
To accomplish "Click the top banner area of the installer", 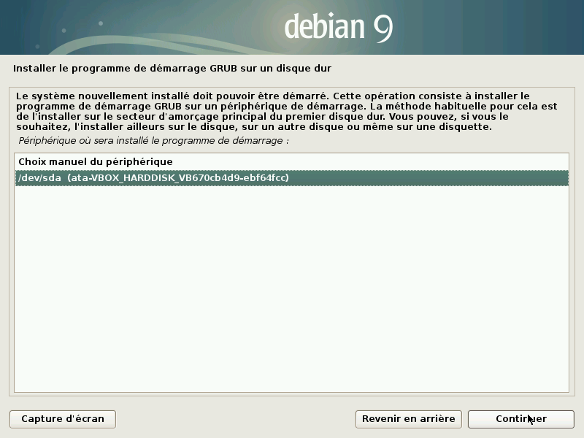I will (292, 29).
